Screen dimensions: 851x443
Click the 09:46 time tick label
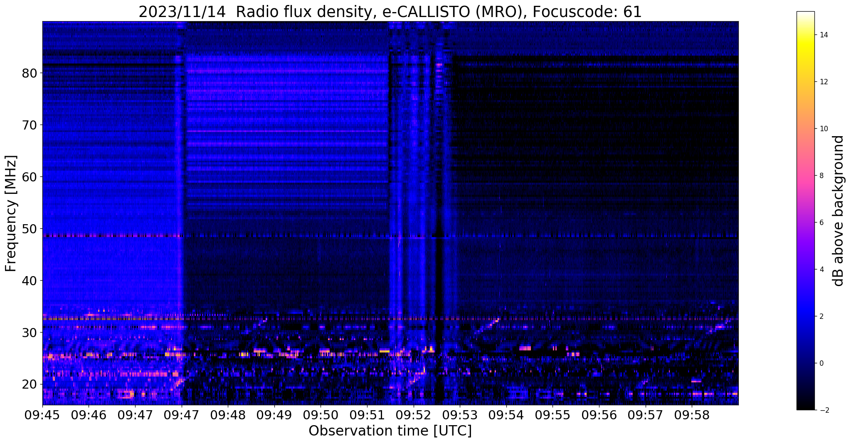(x=88, y=416)
